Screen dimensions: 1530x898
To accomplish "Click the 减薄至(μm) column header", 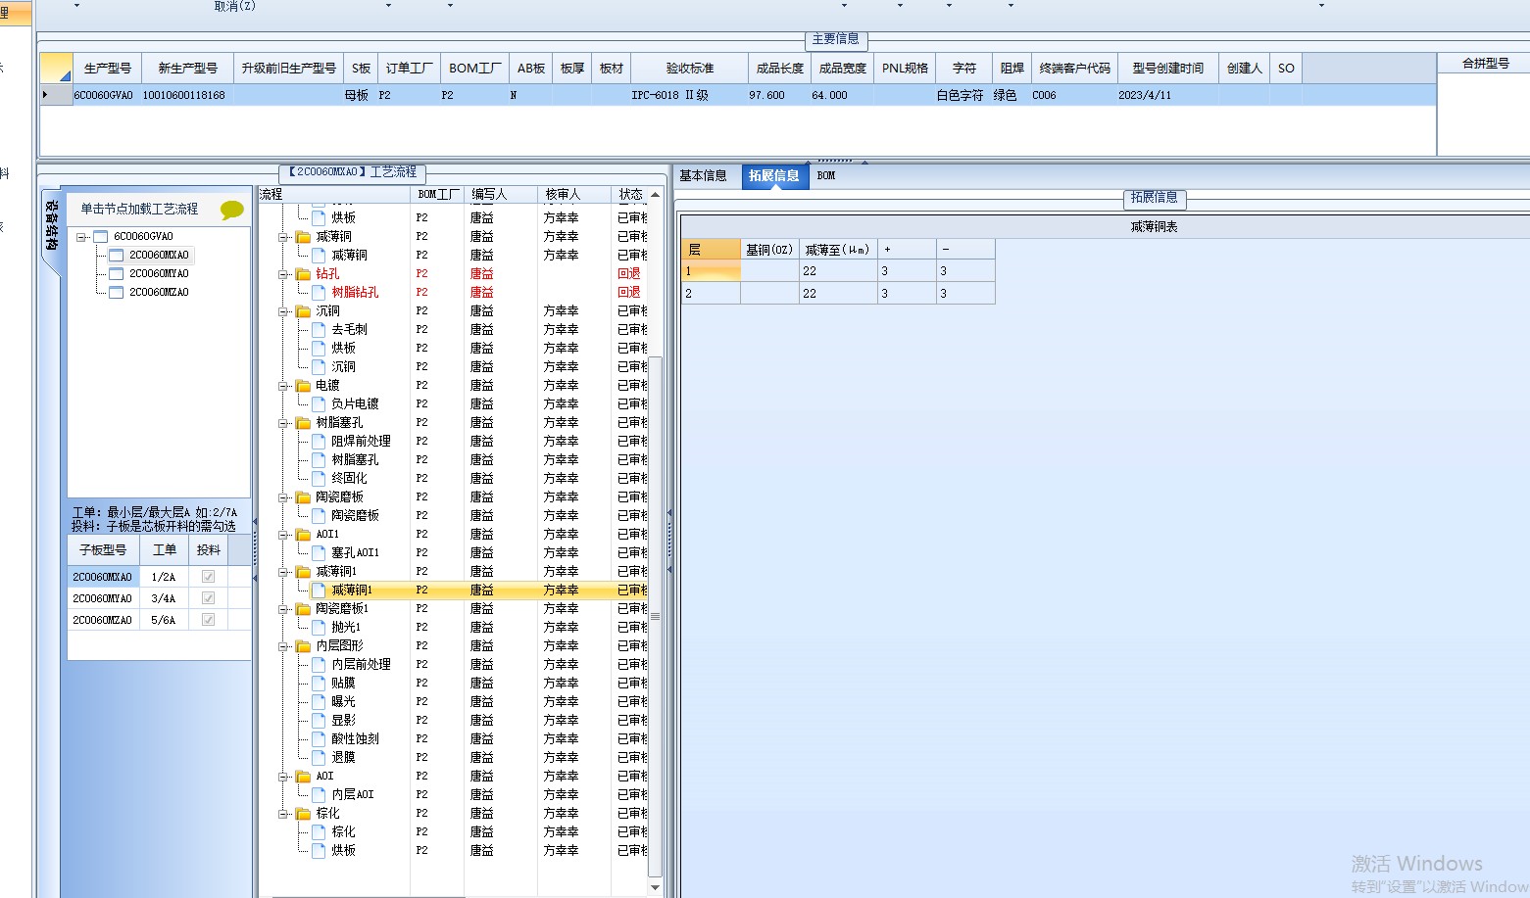I will (838, 250).
